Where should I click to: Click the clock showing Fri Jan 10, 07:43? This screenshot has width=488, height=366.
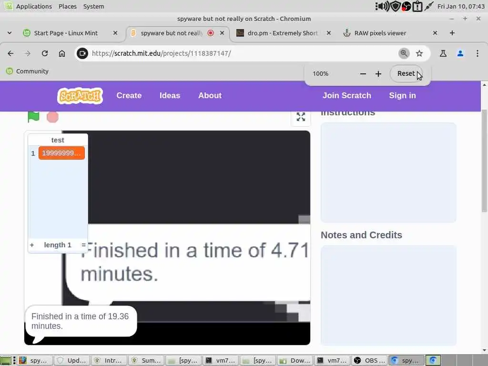pos(461,6)
